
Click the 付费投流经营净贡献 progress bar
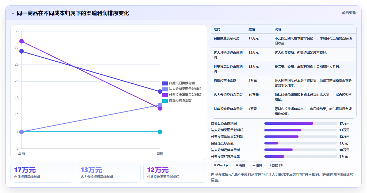pyautogui.click(x=301, y=157)
